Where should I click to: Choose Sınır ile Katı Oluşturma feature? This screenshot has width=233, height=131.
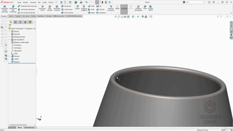27,13
